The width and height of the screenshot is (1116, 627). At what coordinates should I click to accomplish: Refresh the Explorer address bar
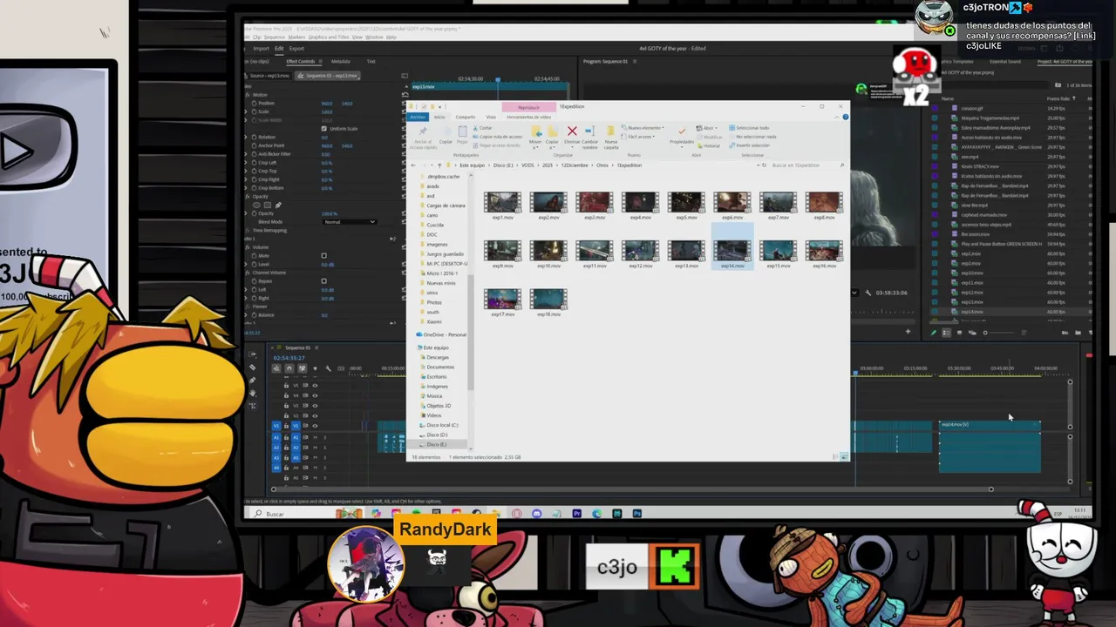(x=764, y=165)
